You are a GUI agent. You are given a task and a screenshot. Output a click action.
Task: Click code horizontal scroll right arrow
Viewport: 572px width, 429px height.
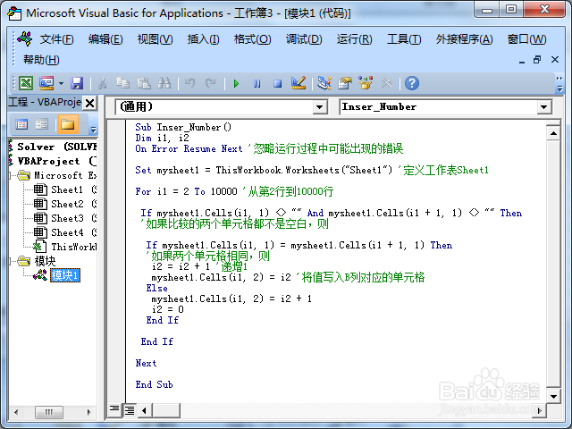point(540,410)
